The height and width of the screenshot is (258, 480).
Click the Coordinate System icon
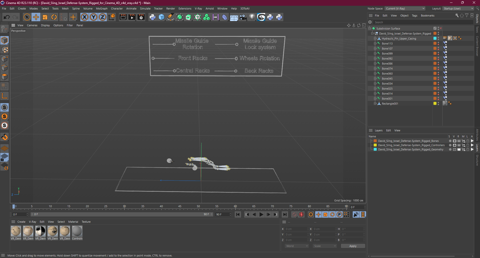[112, 17]
